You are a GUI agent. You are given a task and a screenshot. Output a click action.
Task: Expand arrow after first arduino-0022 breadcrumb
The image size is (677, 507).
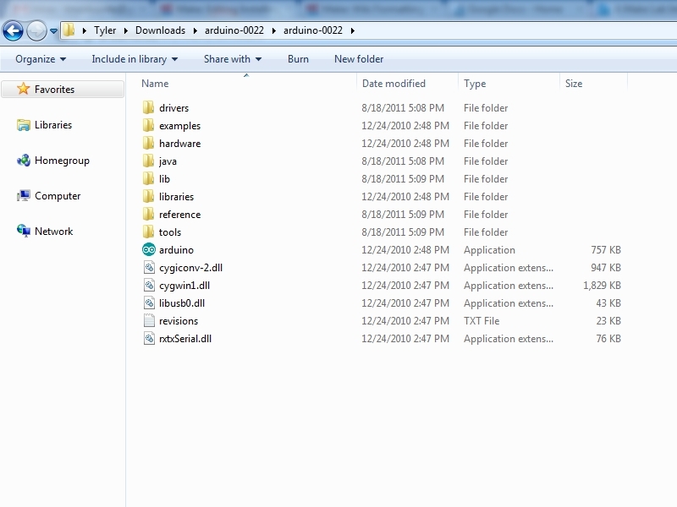273,30
